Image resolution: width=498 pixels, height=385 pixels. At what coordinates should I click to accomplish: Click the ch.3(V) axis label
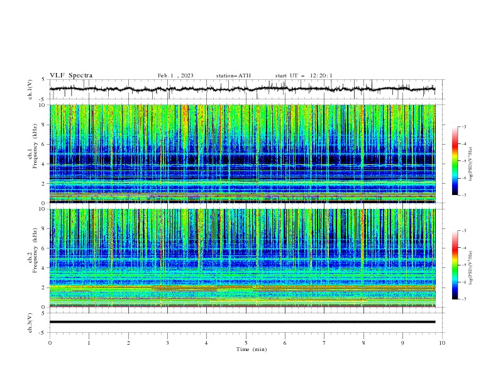[x=30, y=323]
